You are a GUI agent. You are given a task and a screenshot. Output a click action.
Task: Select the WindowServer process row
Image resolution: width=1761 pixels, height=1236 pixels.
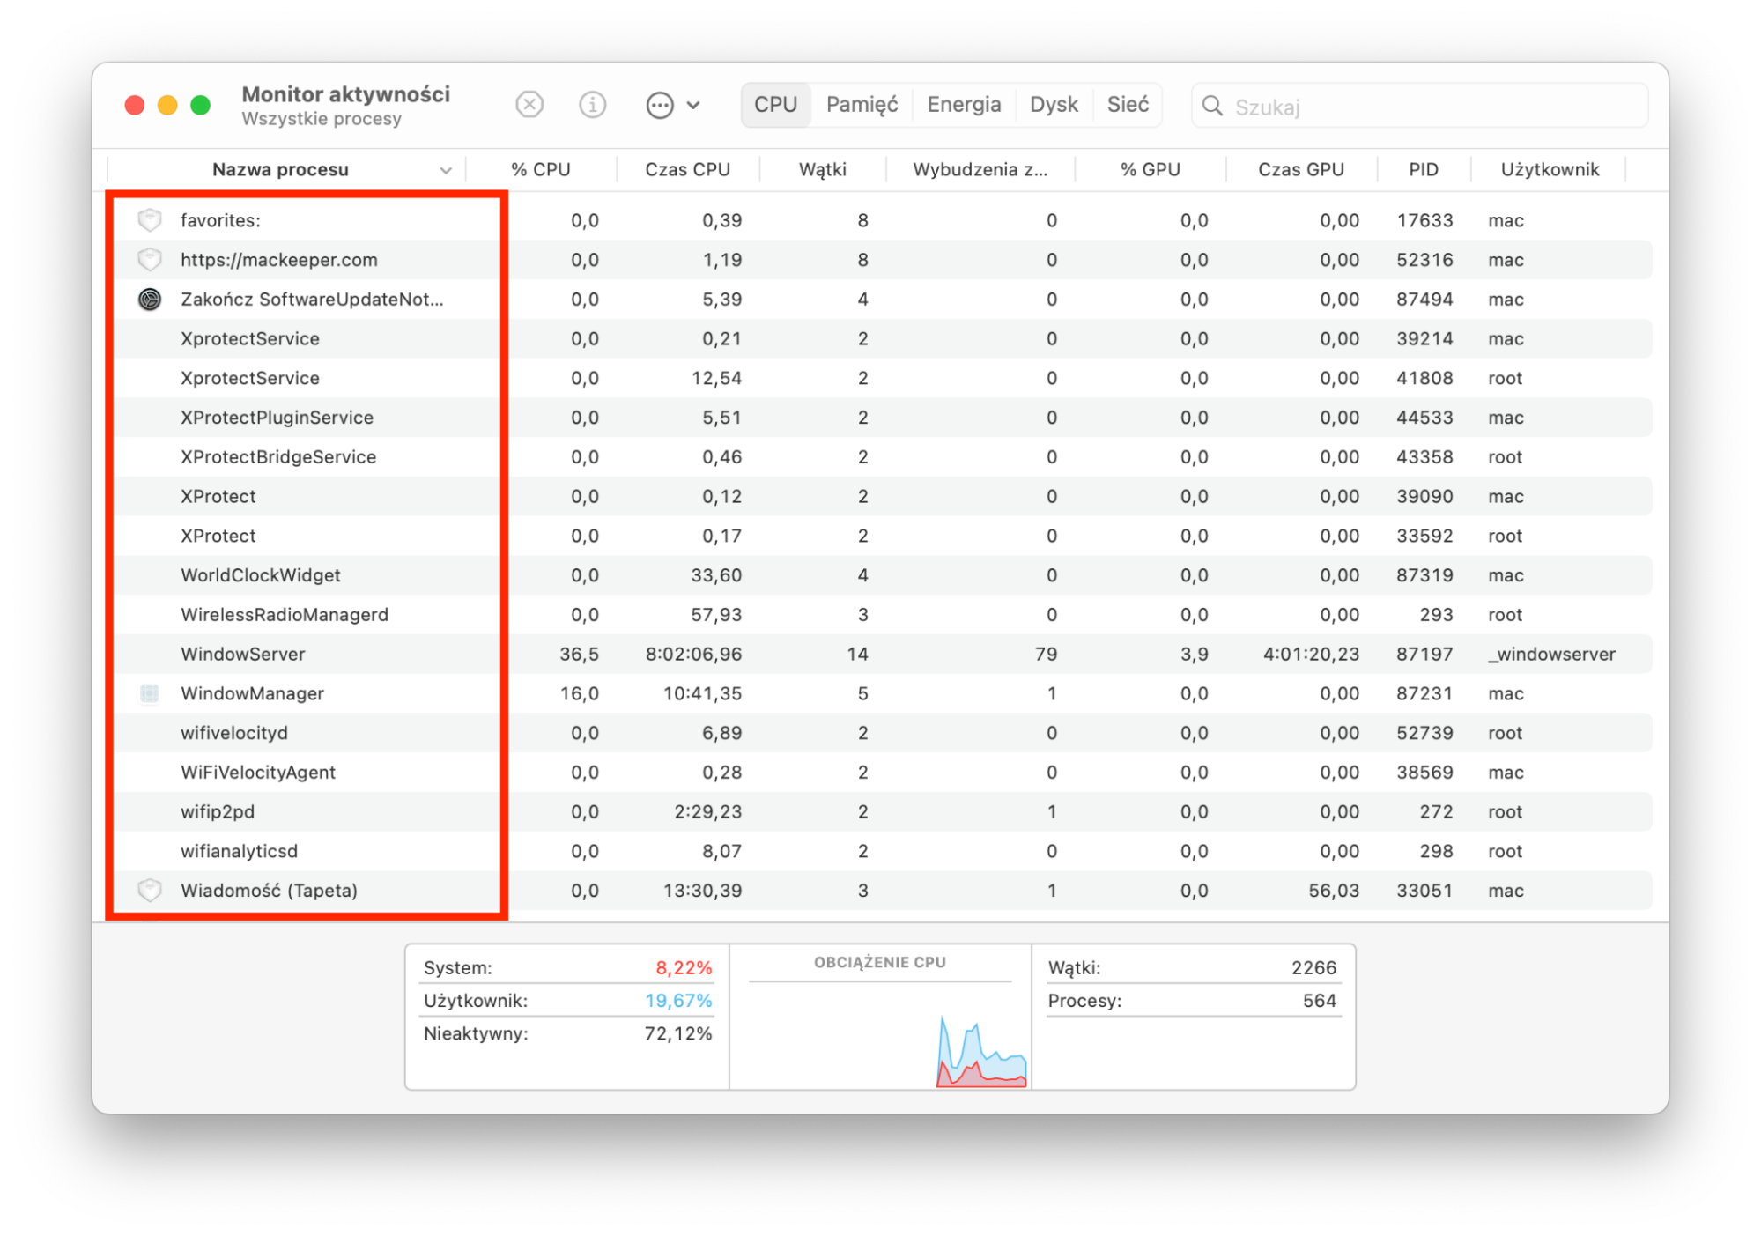click(881, 654)
